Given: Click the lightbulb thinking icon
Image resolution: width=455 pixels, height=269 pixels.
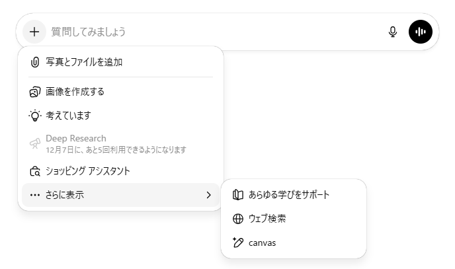Looking at the screenshot, I should coord(35,116).
